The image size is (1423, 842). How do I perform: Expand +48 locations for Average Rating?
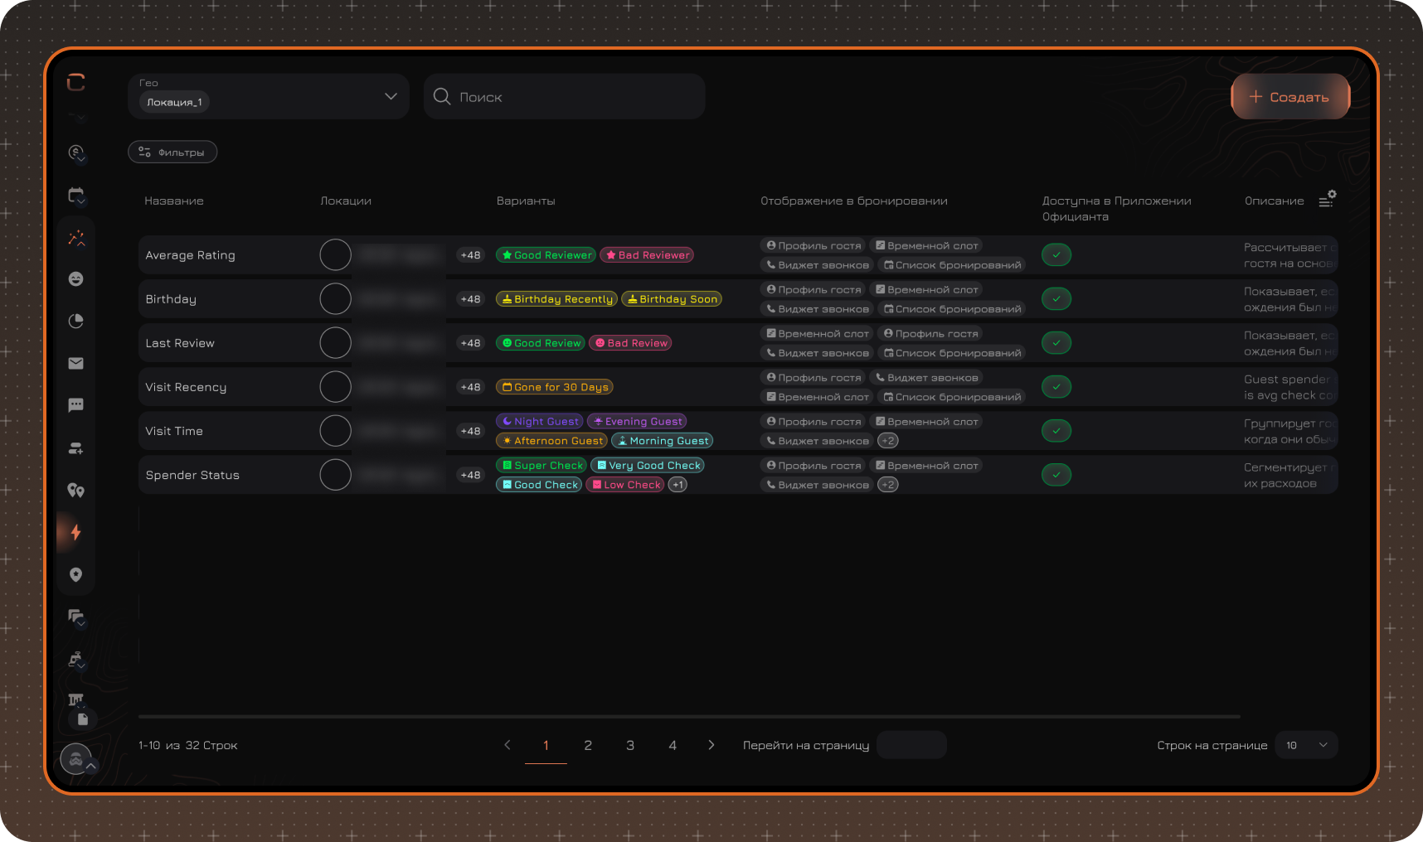470,255
